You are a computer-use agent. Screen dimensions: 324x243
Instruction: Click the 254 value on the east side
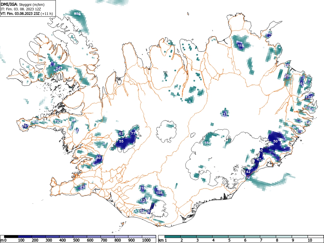click(x=288, y=76)
